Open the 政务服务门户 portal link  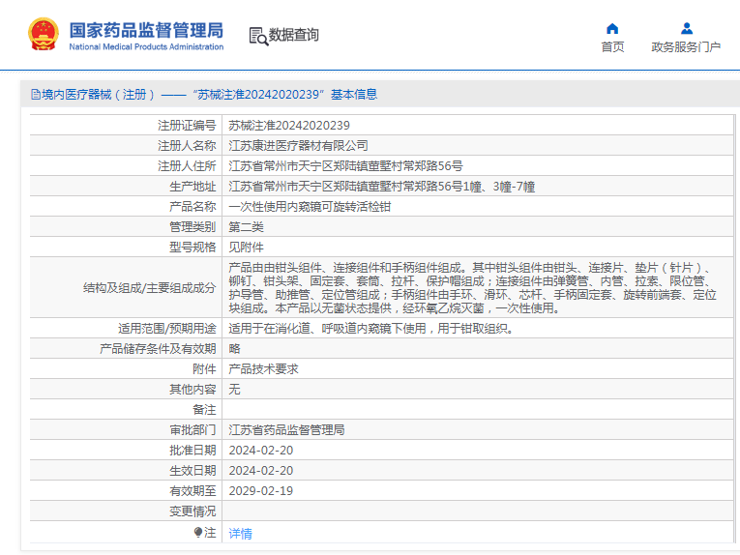pos(686,46)
